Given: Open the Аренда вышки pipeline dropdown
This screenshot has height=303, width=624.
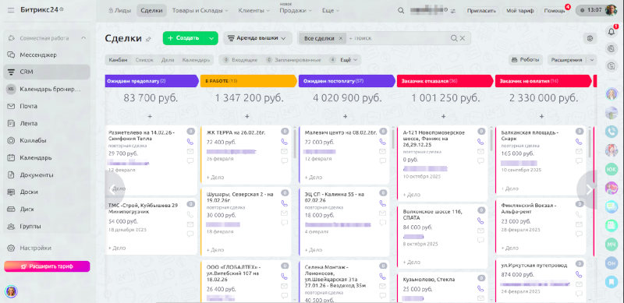Looking at the screenshot, I should pos(257,38).
